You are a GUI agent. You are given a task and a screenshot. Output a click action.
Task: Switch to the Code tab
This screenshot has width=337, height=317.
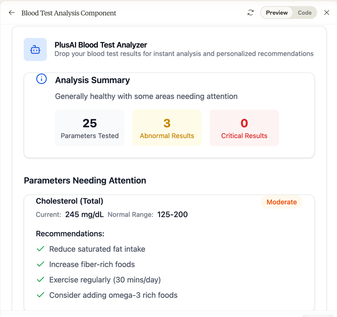[304, 13]
